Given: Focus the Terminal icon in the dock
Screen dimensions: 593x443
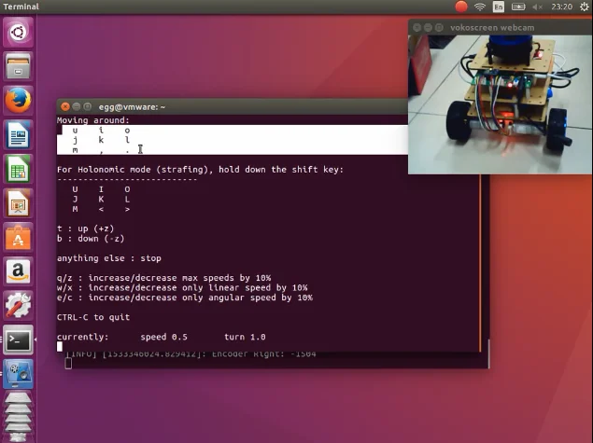Looking at the screenshot, I should tap(18, 339).
